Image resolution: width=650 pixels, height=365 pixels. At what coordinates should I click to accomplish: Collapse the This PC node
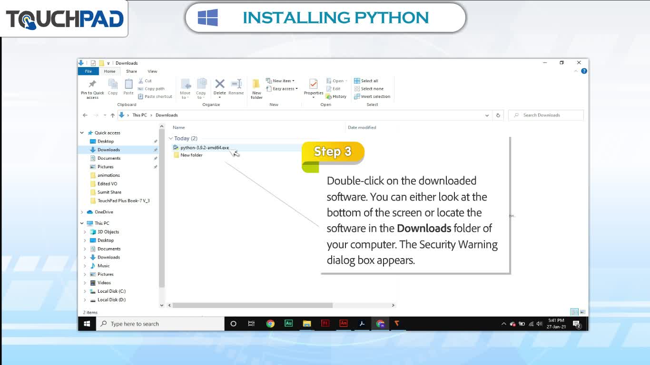(x=82, y=223)
